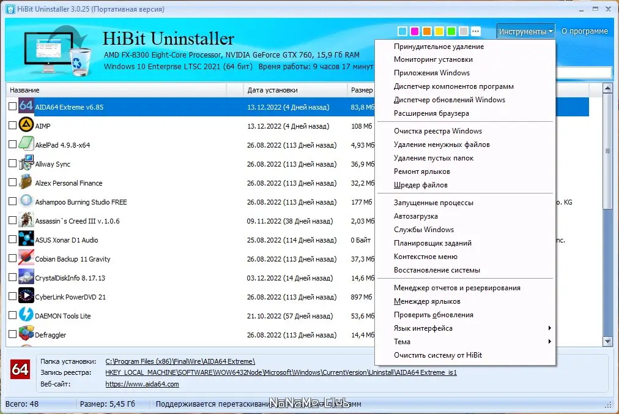Viewport: 619px width, 414px height.
Task: Check the Cobian Backup 11 Gravity checkbox
Action: (12, 258)
